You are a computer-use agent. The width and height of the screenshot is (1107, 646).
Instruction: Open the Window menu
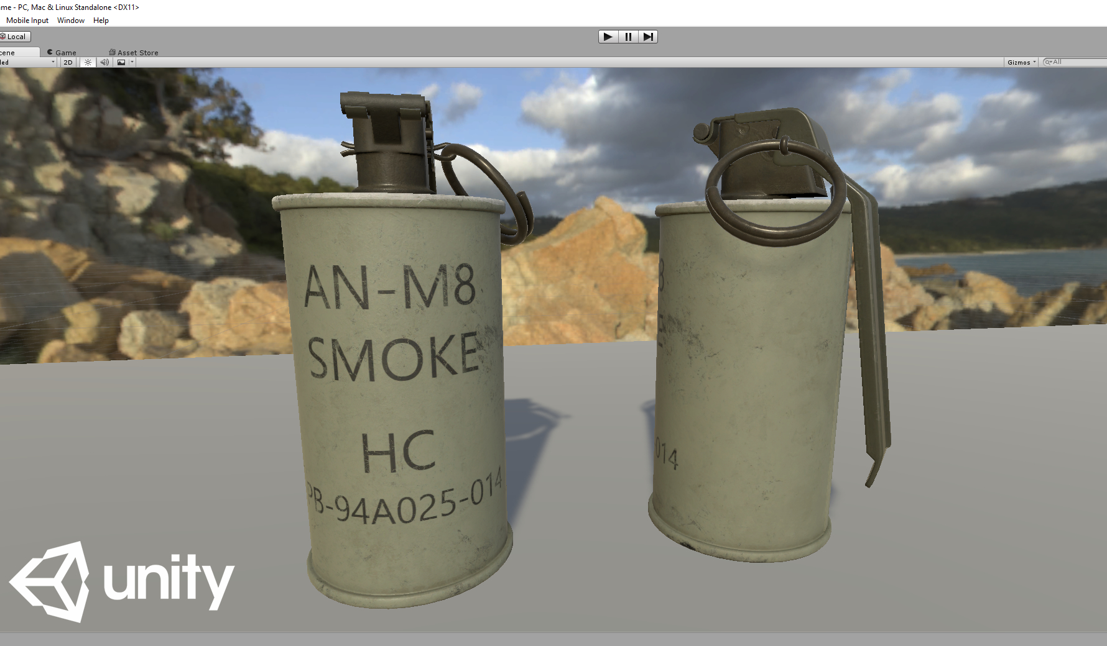[70, 20]
